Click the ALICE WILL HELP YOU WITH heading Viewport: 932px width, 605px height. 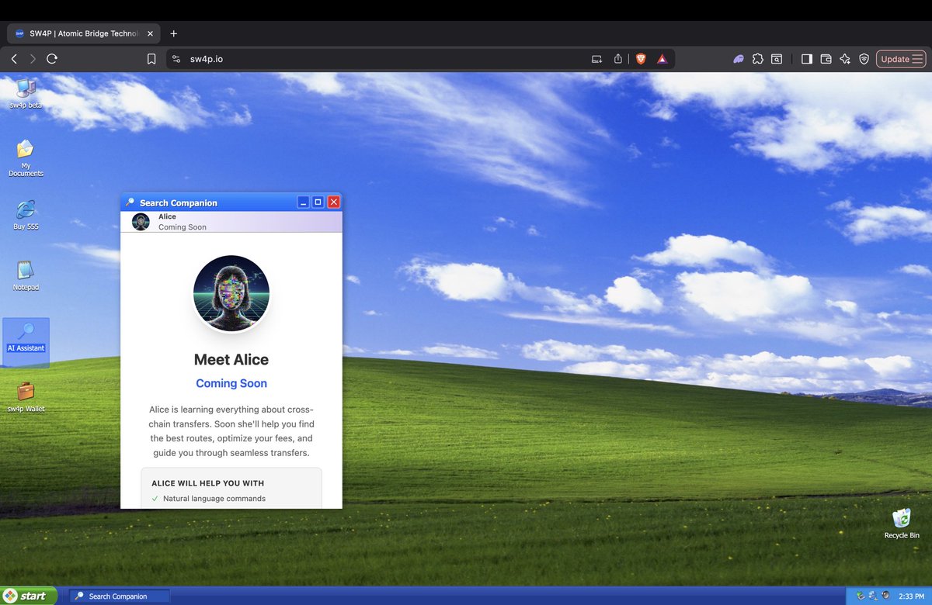click(208, 483)
